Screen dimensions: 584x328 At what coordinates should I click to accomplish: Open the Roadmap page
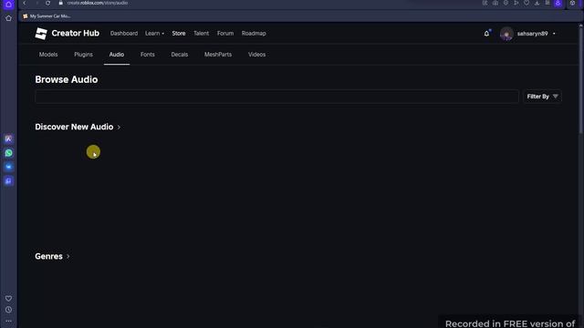tap(254, 34)
